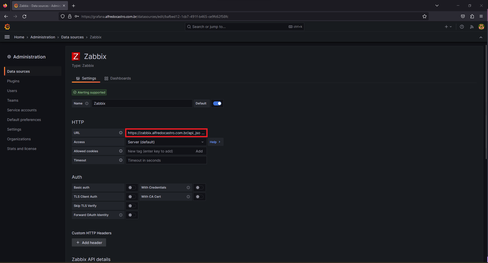Open the Firefox application menu
Viewport: 488px width, 263px height.
click(481, 17)
